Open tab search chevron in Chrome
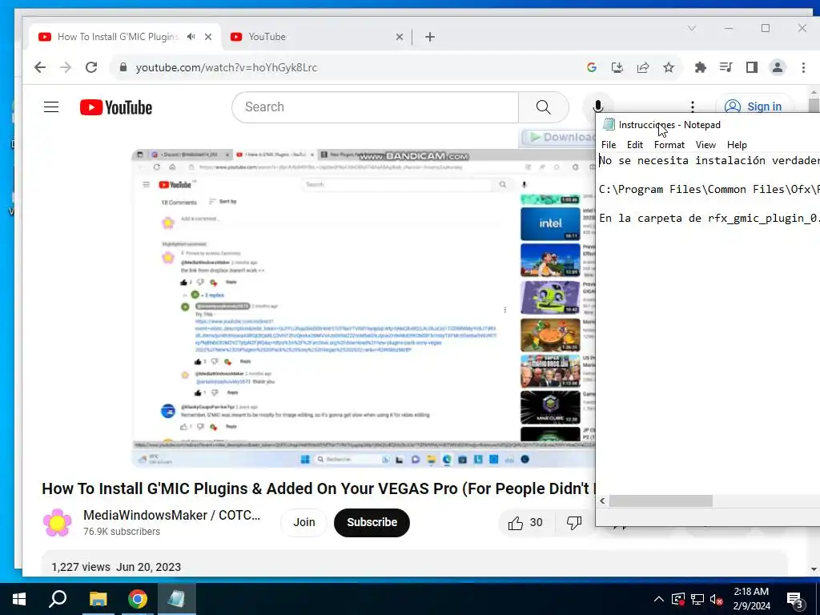Screen dimensions: 820x615 [692, 28]
